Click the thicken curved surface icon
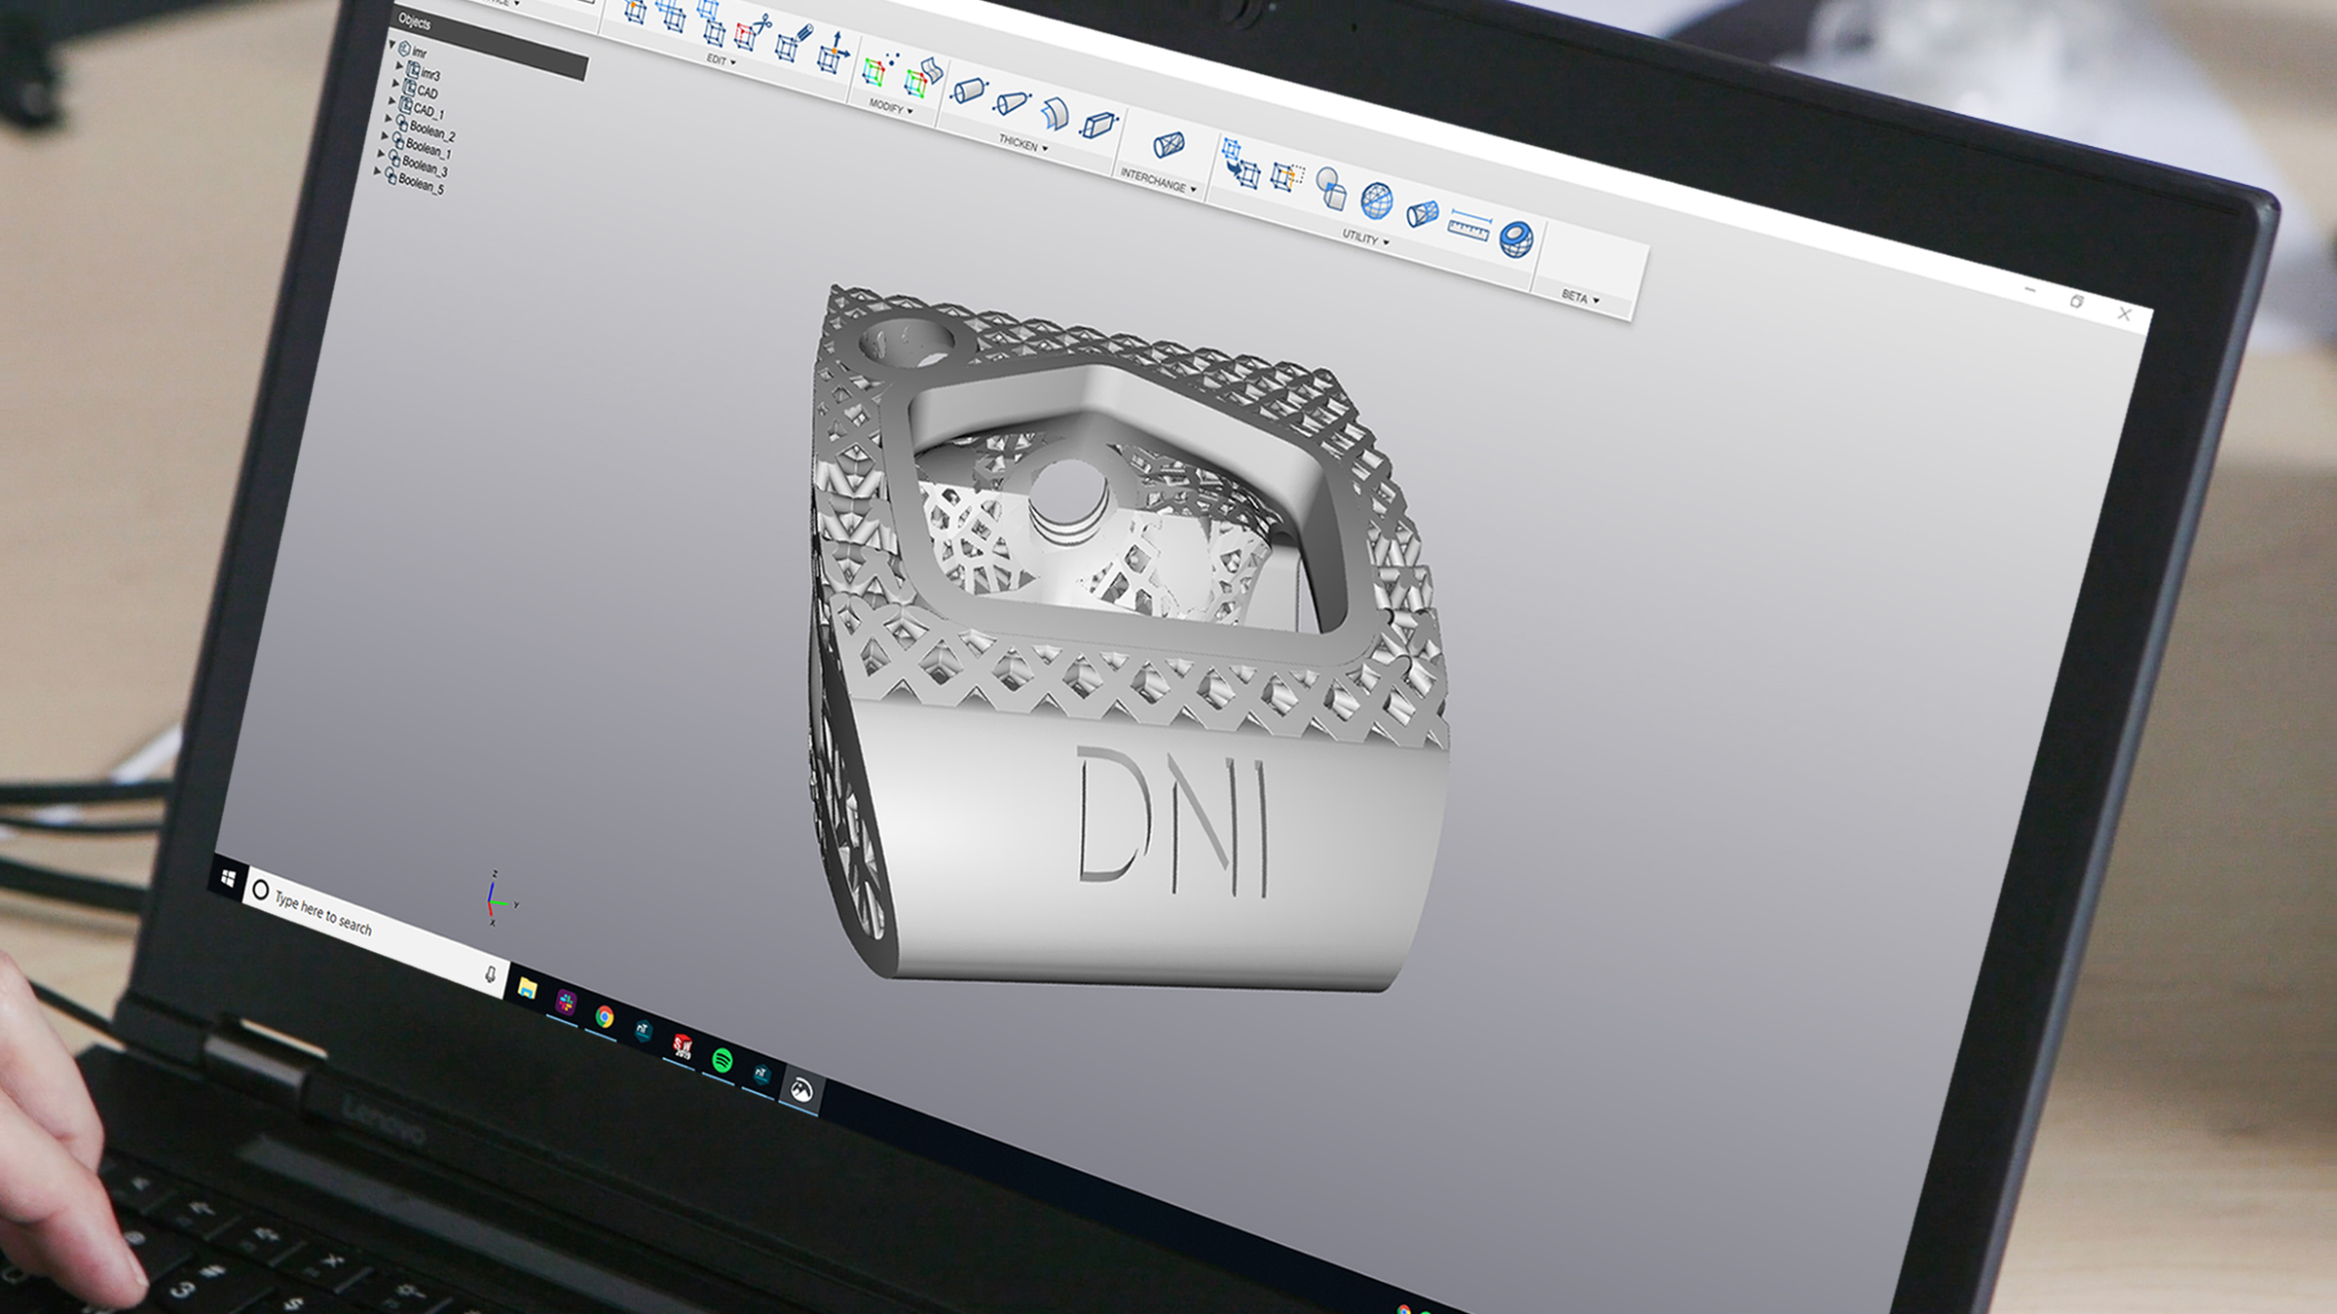Viewport: 2337px width, 1314px height. point(1055,114)
